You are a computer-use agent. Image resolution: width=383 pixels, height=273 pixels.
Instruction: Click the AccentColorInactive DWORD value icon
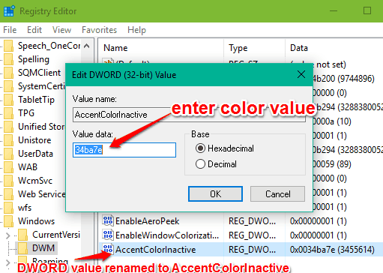[x=108, y=249]
